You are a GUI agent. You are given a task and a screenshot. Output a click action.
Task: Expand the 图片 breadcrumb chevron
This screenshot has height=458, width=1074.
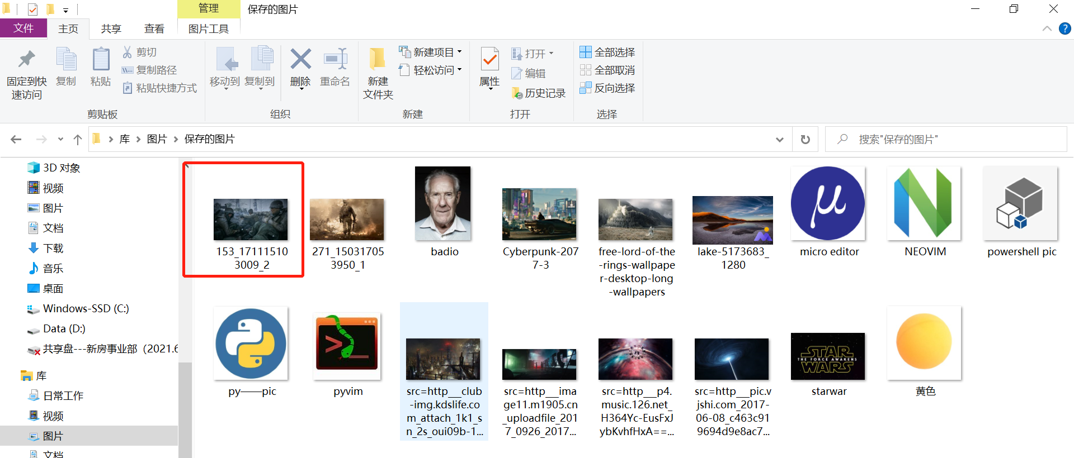click(x=176, y=139)
